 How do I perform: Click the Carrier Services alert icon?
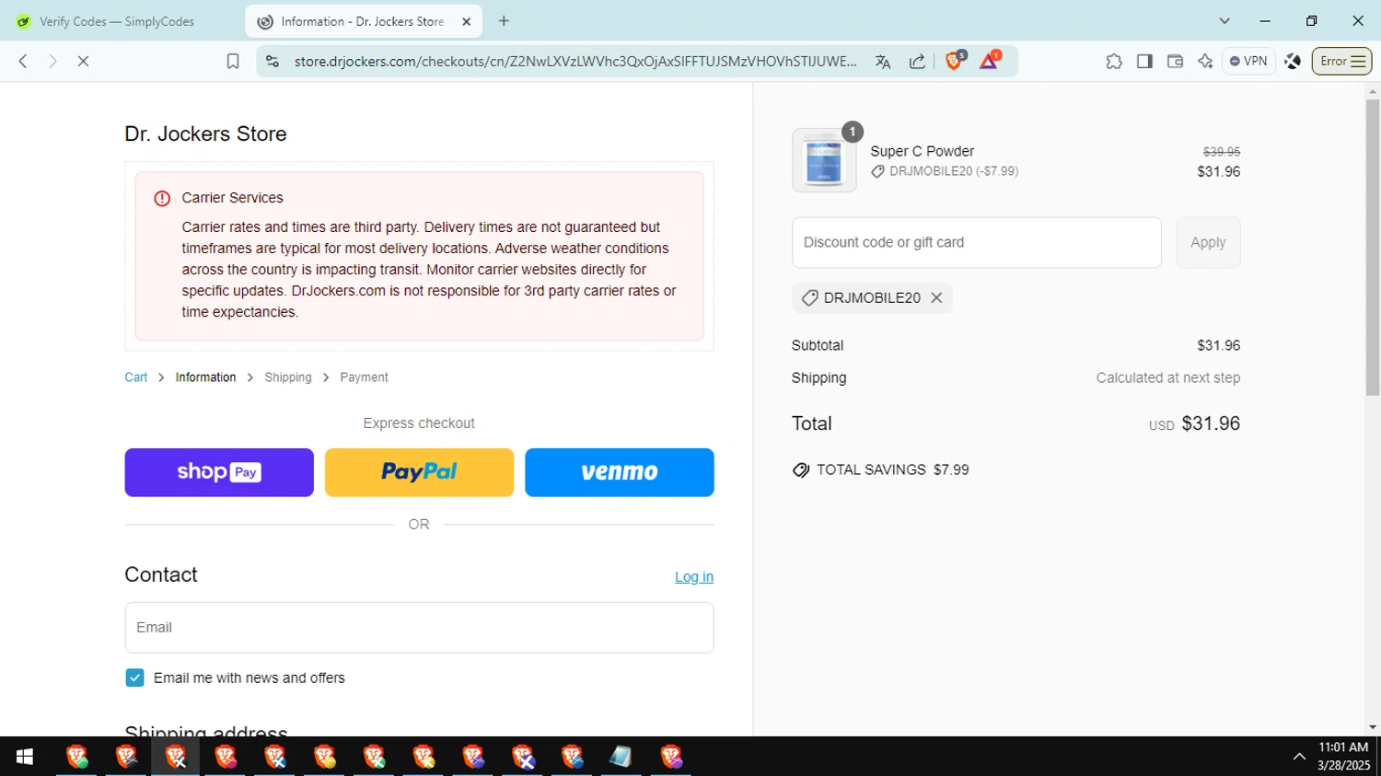coord(162,198)
